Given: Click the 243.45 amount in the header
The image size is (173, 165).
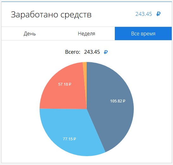Looking at the screenshot, I should 144,14.
